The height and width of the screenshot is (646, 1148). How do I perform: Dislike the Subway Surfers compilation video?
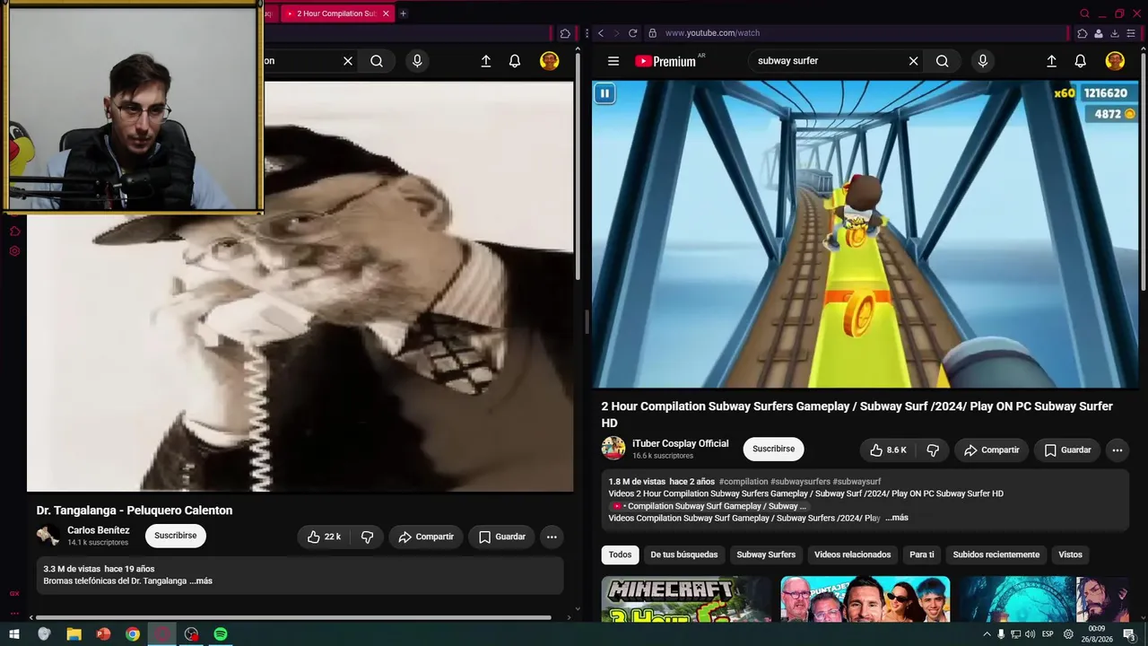933,450
